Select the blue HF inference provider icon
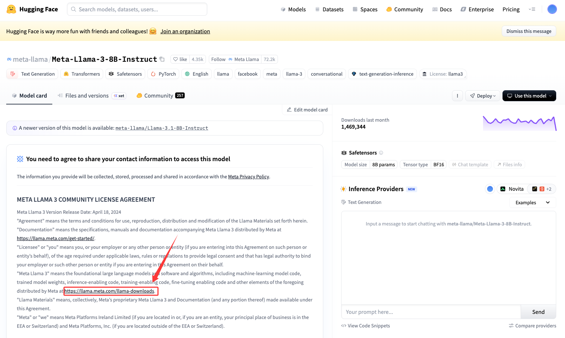Screen dimensions: 565x338 (x=490, y=189)
